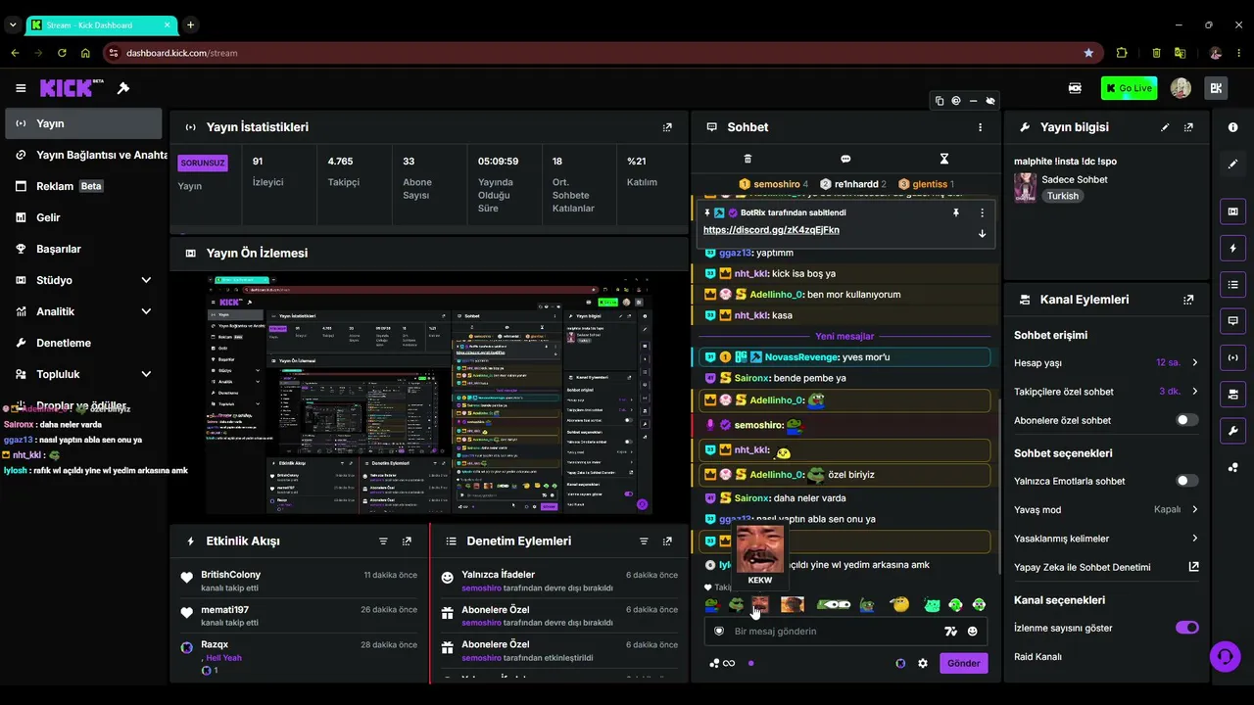Open the discord.gg pinned link
The height and width of the screenshot is (705, 1254).
(771, 230)
